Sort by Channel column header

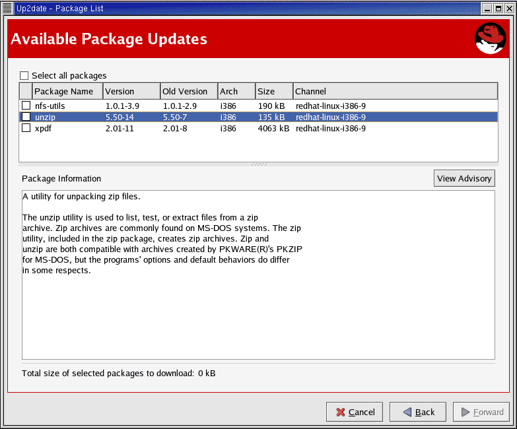(396, 91)
